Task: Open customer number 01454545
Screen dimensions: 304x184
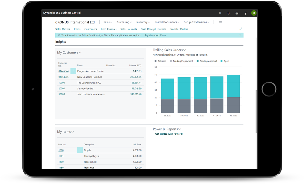Action: (x=63, y=77)
